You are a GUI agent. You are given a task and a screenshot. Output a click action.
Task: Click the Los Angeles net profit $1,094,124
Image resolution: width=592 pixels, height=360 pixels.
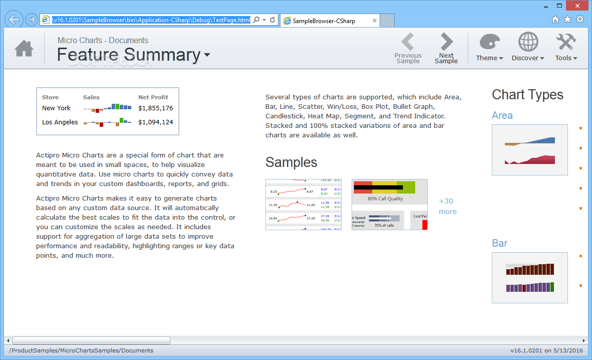(x=156, y=122)
